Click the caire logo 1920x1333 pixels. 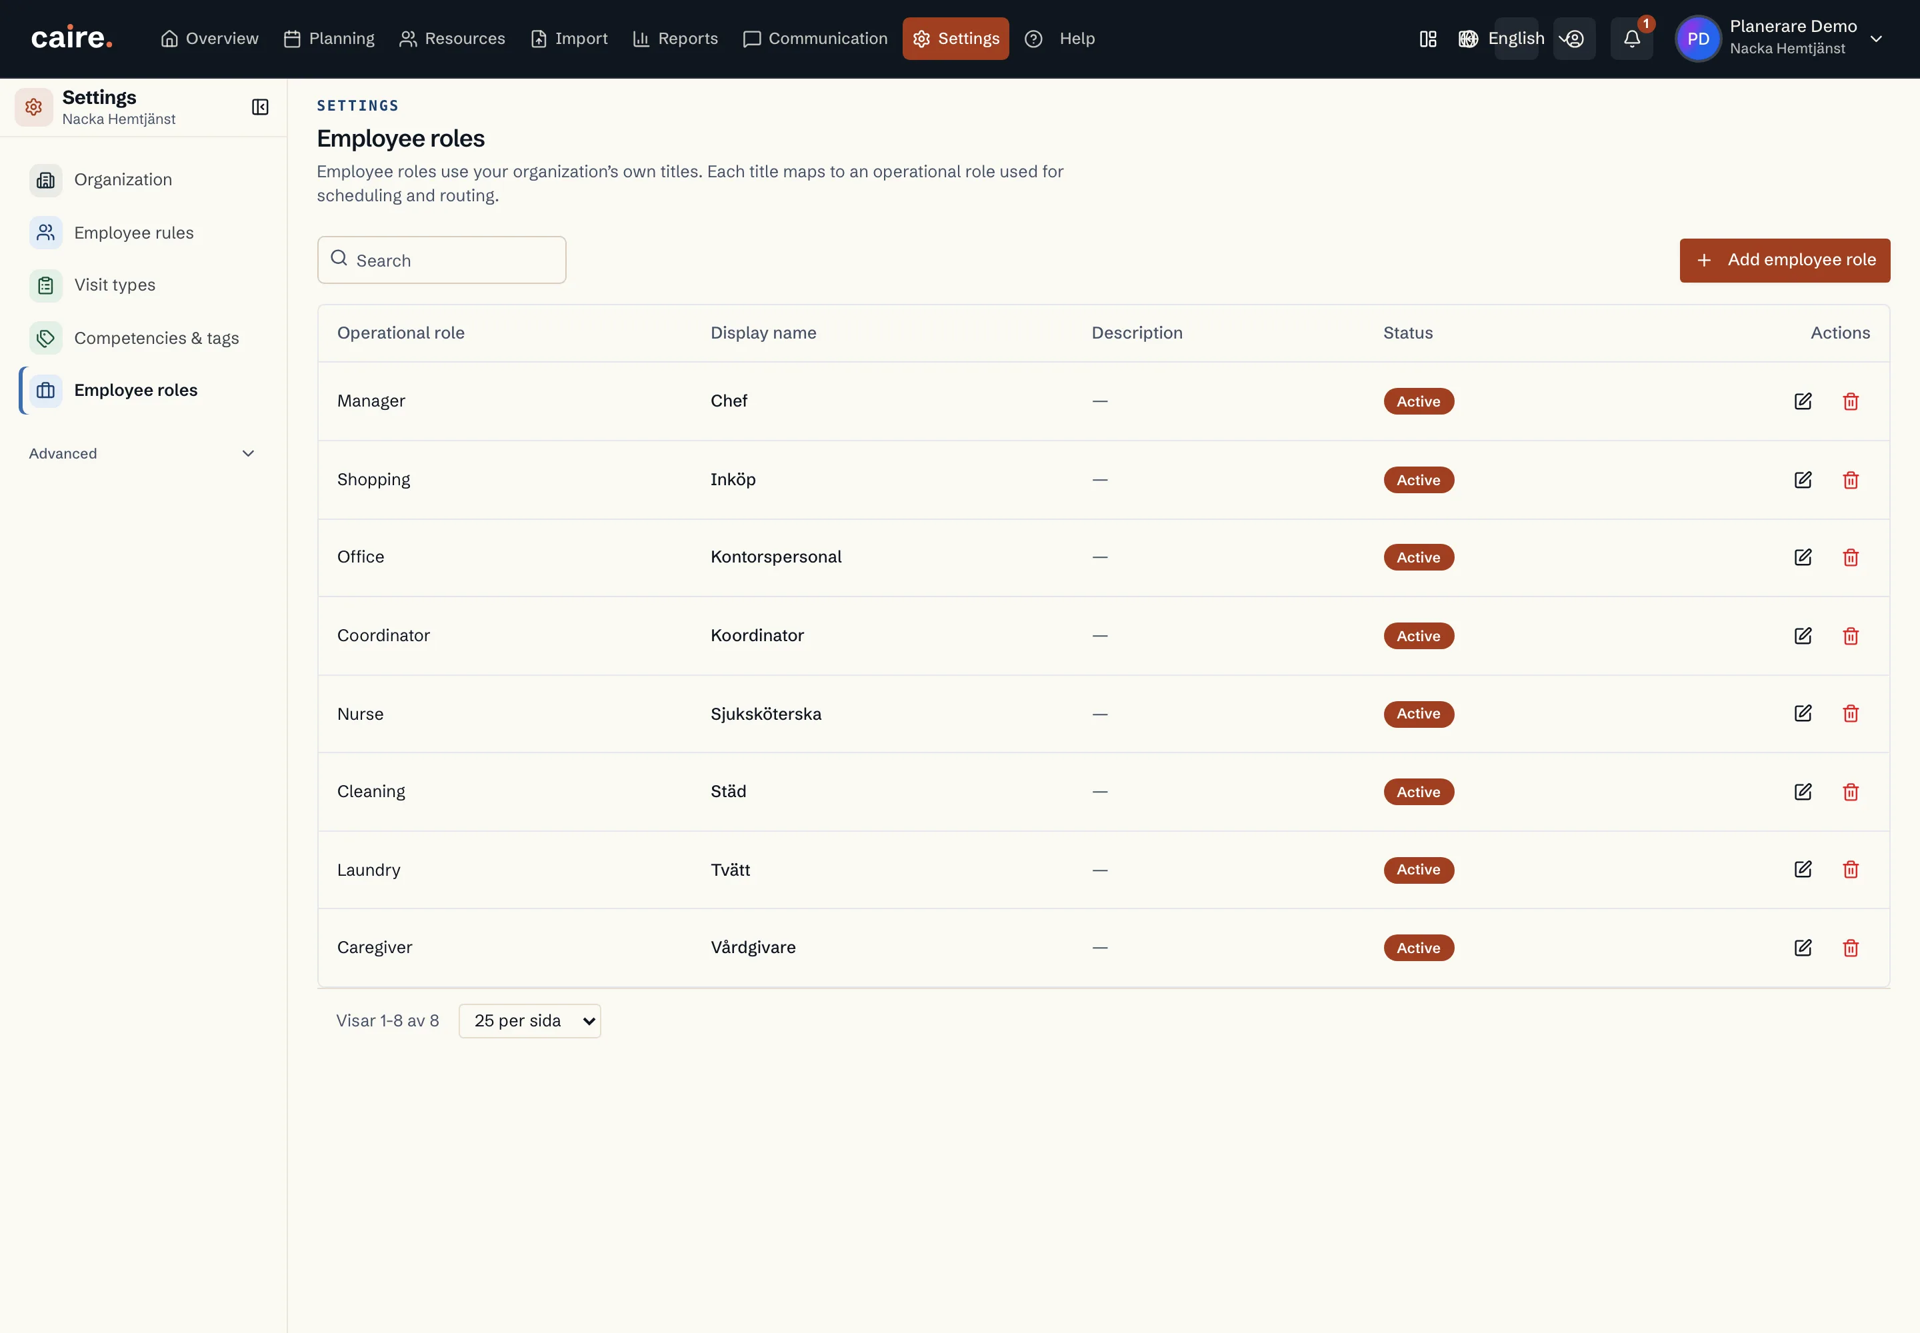click(x=72, y=39)
